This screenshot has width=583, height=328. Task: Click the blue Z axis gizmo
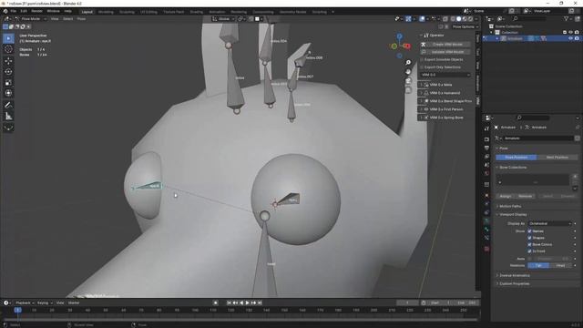(x=399, y=36)
